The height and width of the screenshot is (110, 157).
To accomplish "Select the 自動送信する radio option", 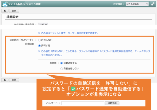I will coord(62,63).
